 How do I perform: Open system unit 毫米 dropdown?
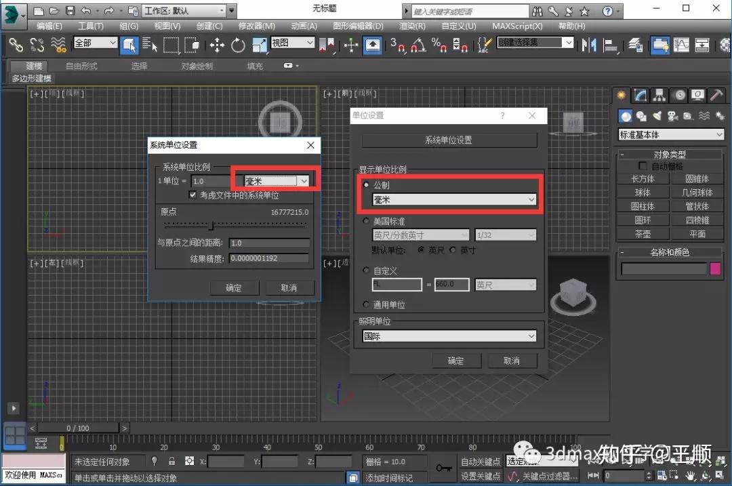pos(277,181)
